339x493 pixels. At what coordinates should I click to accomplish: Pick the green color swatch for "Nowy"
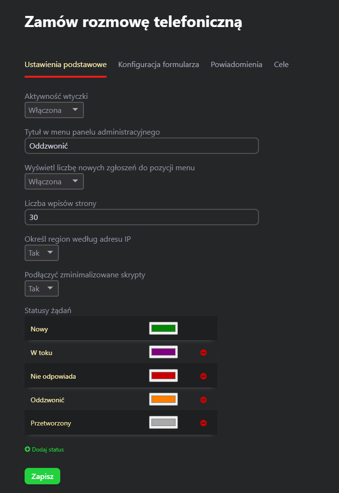pyautogui.click(x=163, y=329)
